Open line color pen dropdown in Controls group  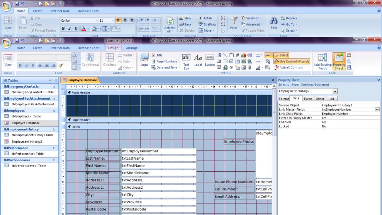point(263,68)
